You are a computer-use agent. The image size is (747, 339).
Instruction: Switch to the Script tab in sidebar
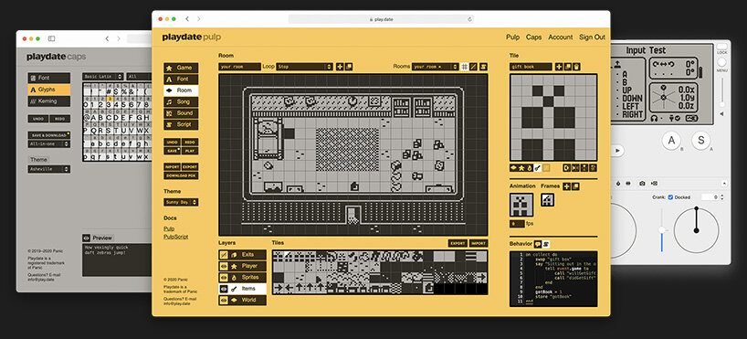point(181,124)
